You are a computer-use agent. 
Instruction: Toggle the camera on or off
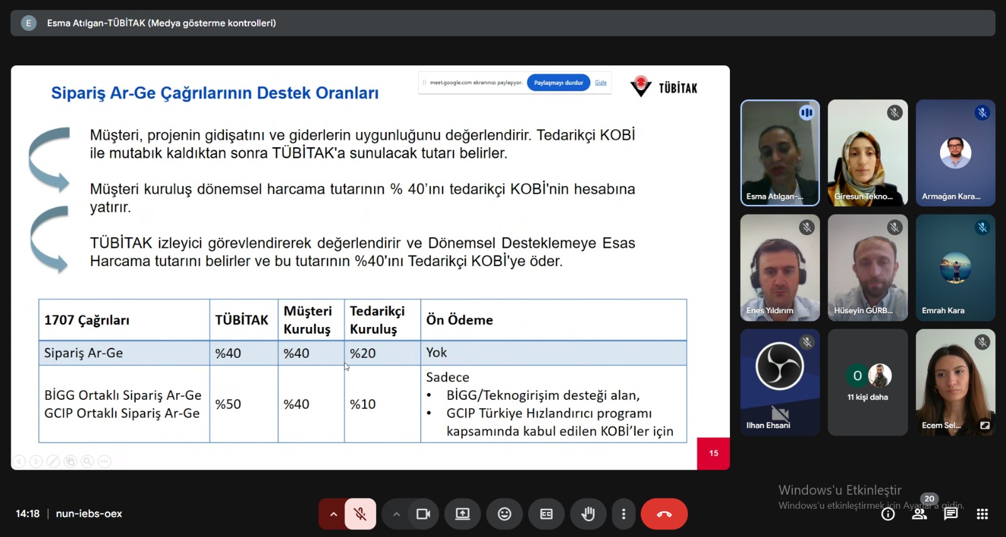423,514
